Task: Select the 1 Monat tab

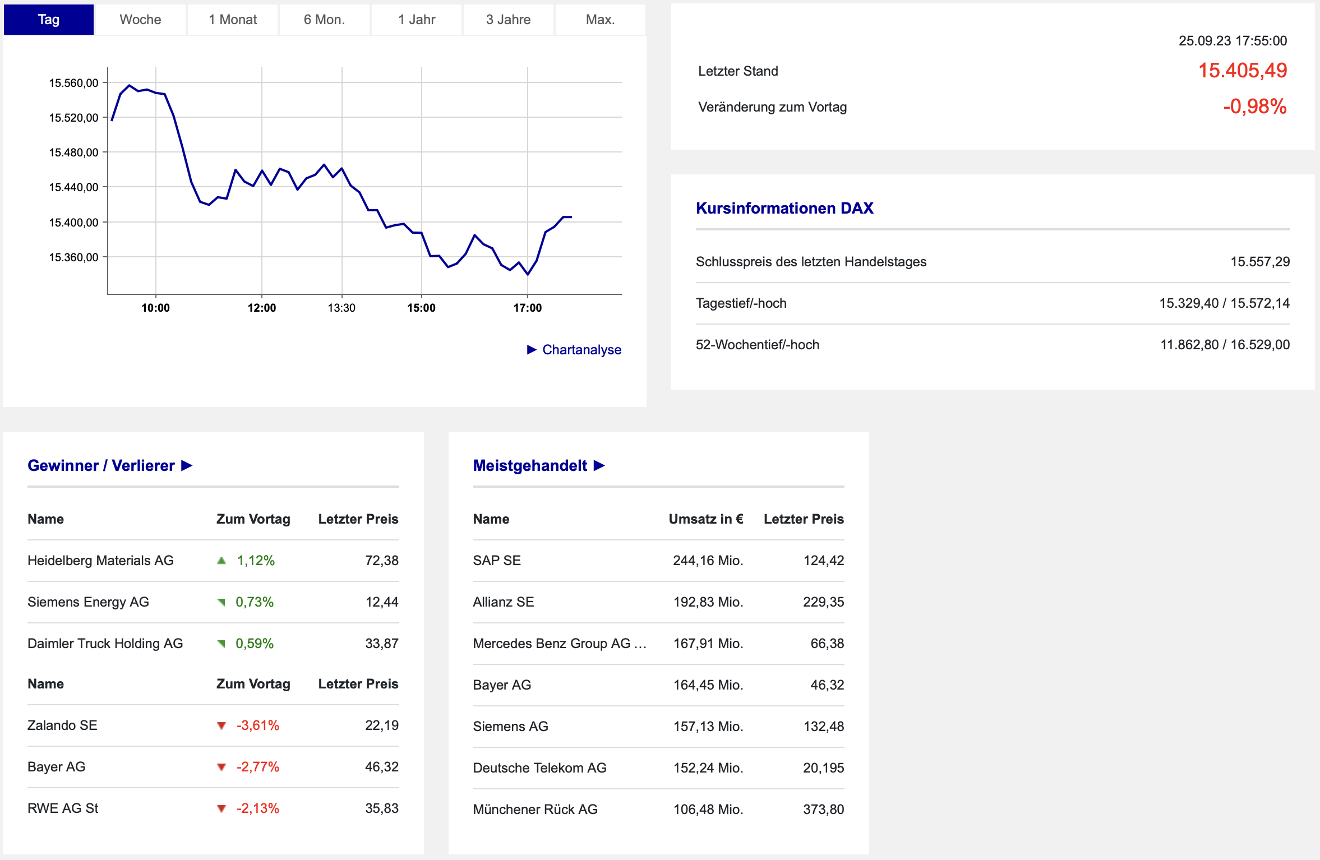Action: click(x=233, y=20)
